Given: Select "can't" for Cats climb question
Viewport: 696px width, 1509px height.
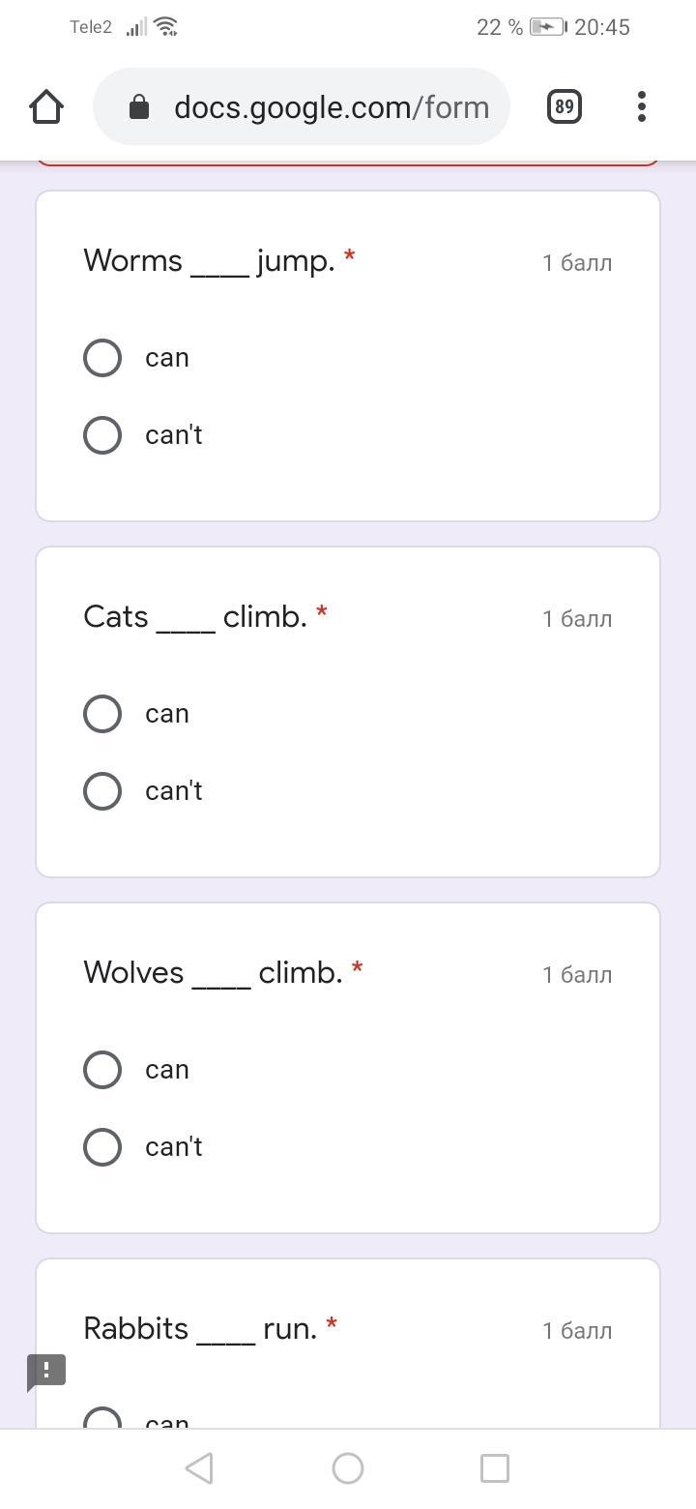Looking at the screenshot, I should (x=102, y=791).
